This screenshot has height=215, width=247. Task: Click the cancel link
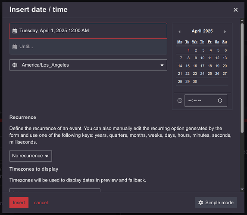[x=41, y=203]
